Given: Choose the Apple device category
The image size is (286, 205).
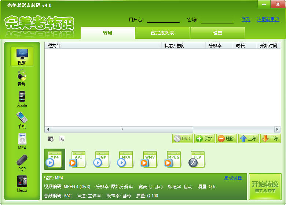Looking at the screenshot, I should click(x=22, y=99).
